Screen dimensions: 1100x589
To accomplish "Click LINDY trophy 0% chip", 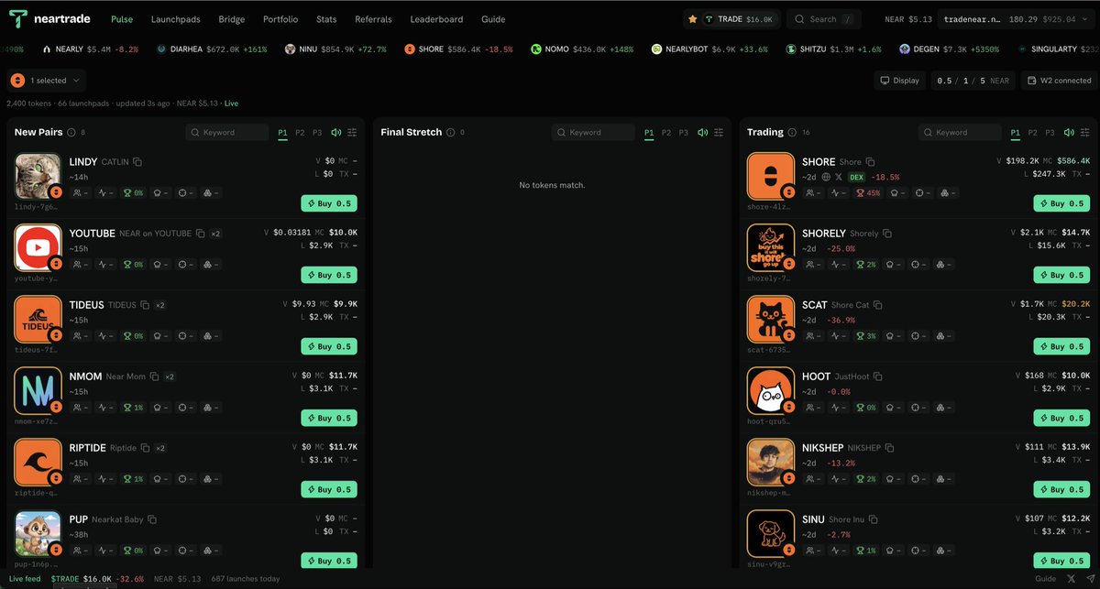I will [134, 193].
